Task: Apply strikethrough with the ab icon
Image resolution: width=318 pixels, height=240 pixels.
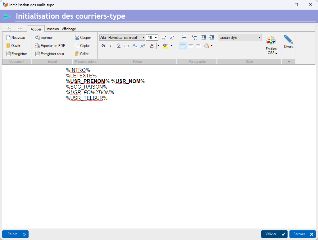Action: 127,46
